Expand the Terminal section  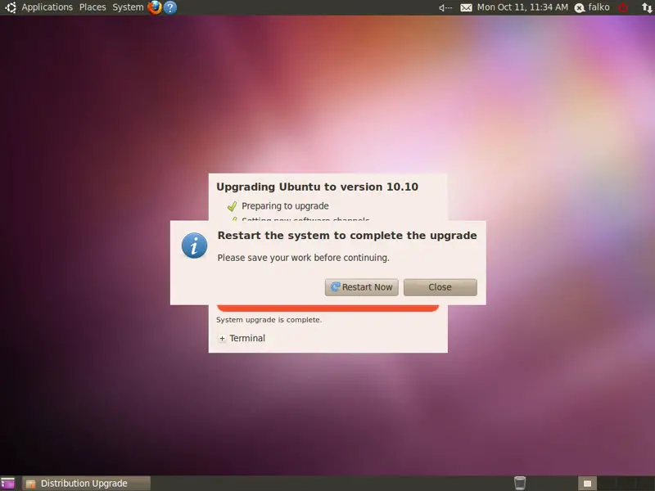coord(222,339)
